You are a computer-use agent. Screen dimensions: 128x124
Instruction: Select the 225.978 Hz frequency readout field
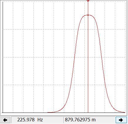click(37, 120)
